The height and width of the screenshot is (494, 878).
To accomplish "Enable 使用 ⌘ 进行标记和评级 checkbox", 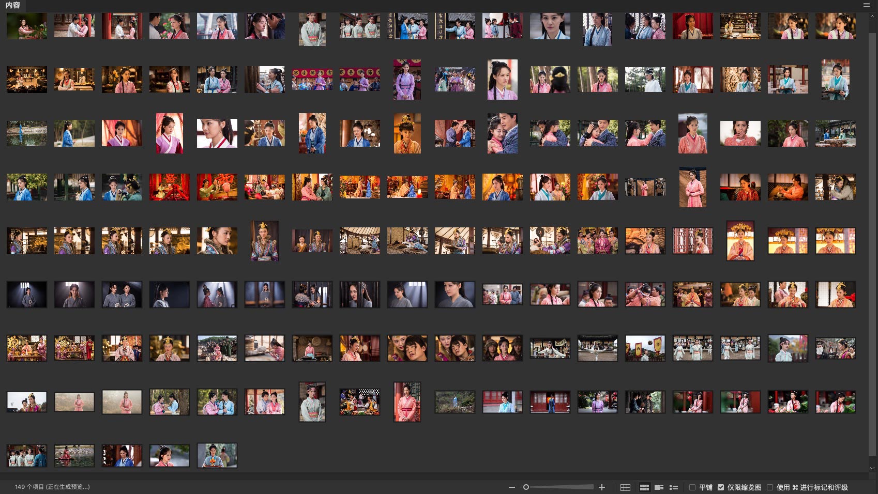I will tap(770, 487).
